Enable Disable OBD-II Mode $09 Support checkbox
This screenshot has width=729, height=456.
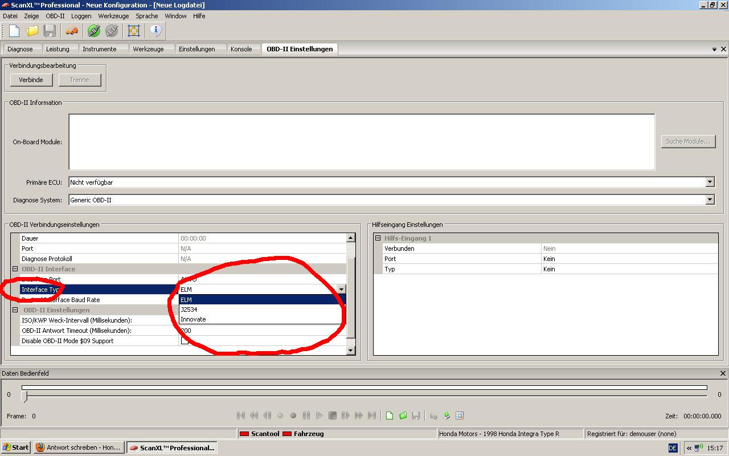(x=185, y=341)
